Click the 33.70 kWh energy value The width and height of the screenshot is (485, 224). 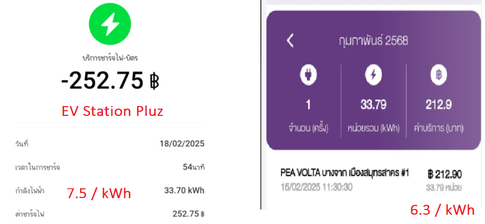[184, 190]
